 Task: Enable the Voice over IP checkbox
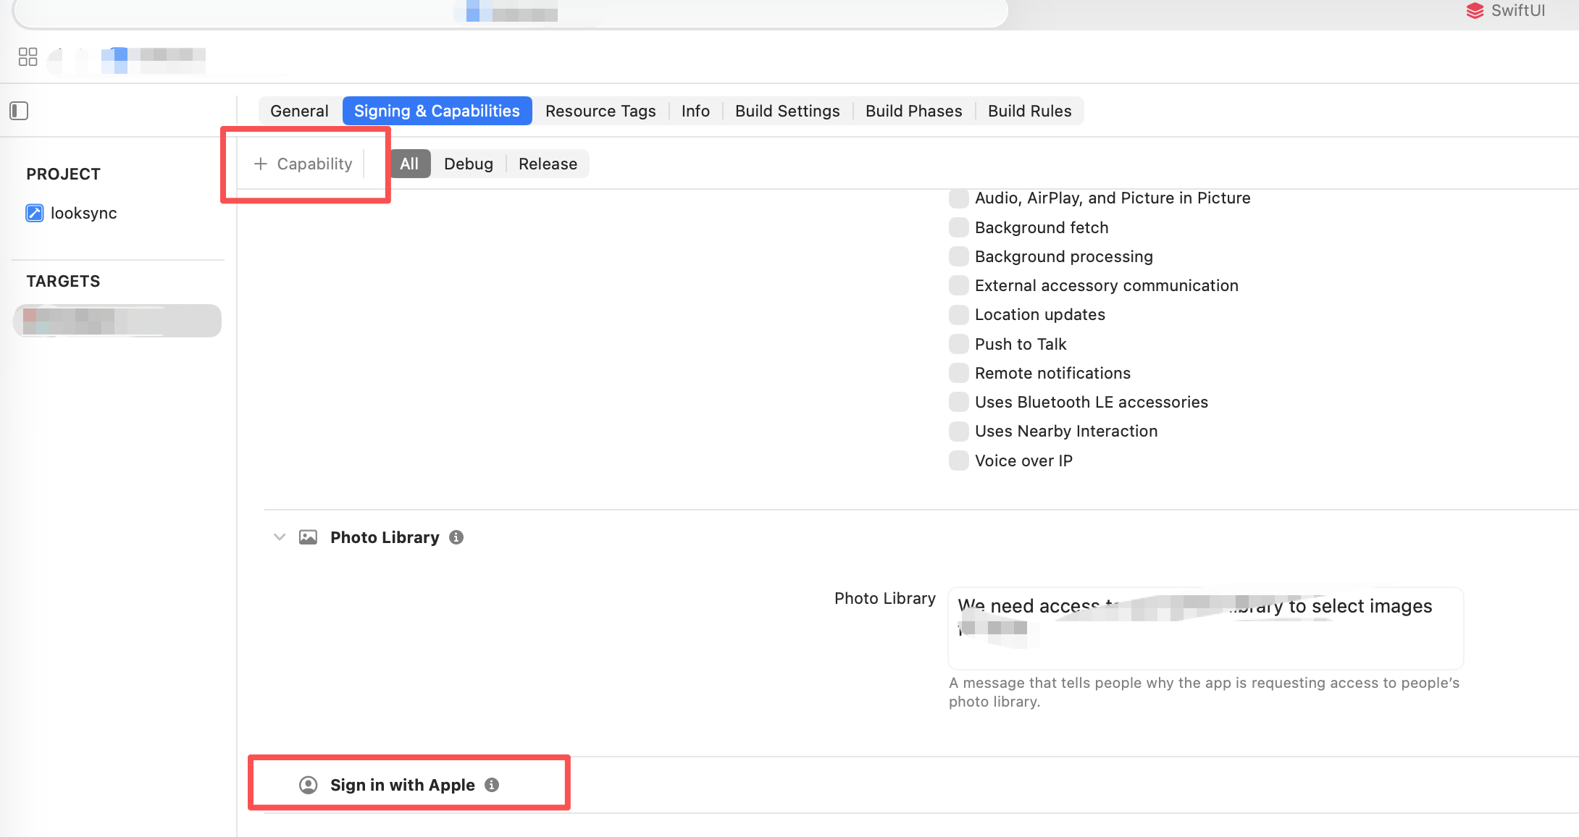[x=959, y=460]
